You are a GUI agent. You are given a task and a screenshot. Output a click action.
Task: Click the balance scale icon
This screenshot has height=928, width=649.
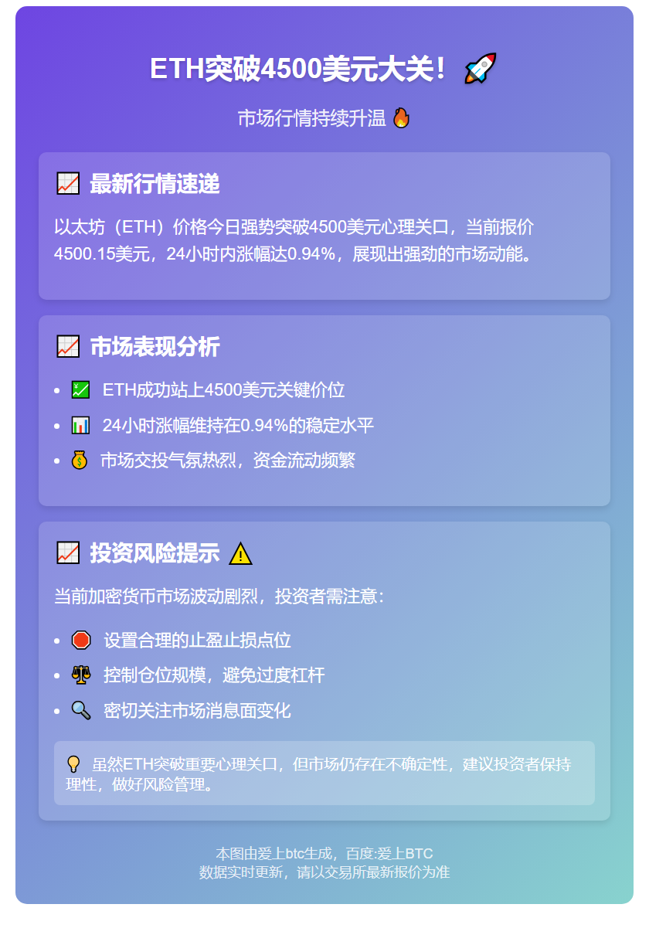81,675
